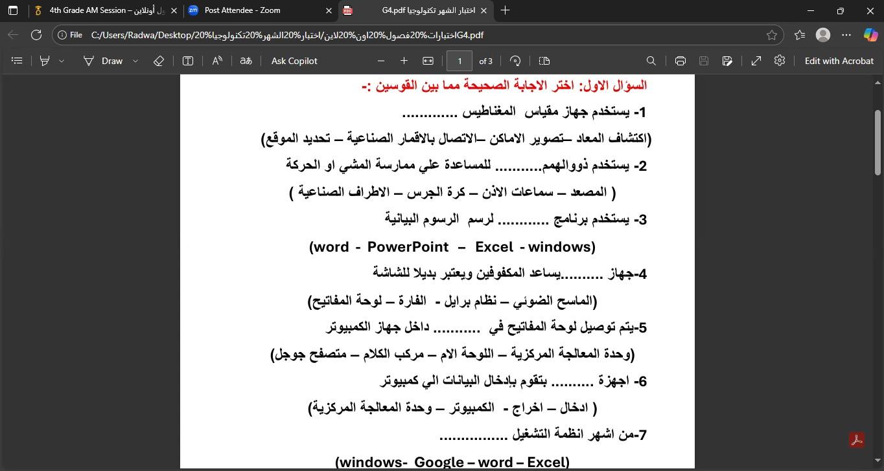Rotate the PDF page
884x471 pixels.
(515, 61)
